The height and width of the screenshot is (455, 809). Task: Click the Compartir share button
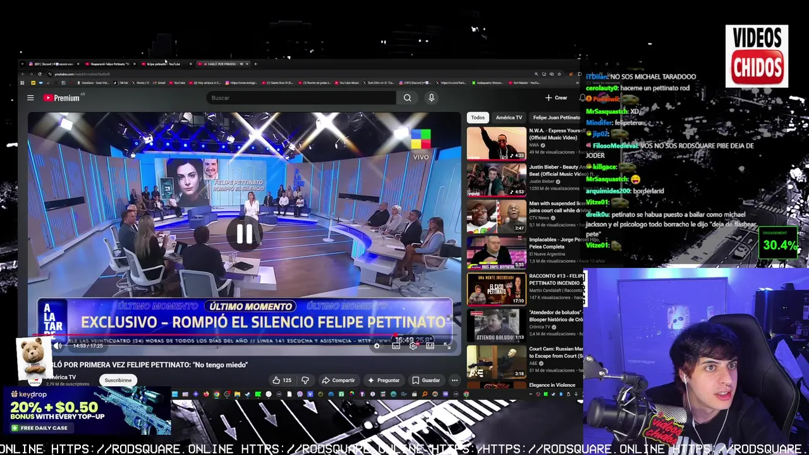point(339,380)
